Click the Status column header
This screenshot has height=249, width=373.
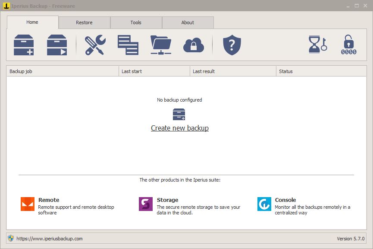[321, 71]
